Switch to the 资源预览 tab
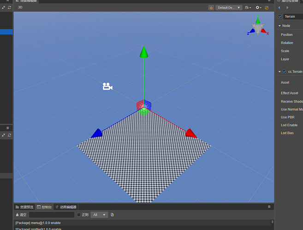This screenshot has height=230, width=303. point(24,207)
